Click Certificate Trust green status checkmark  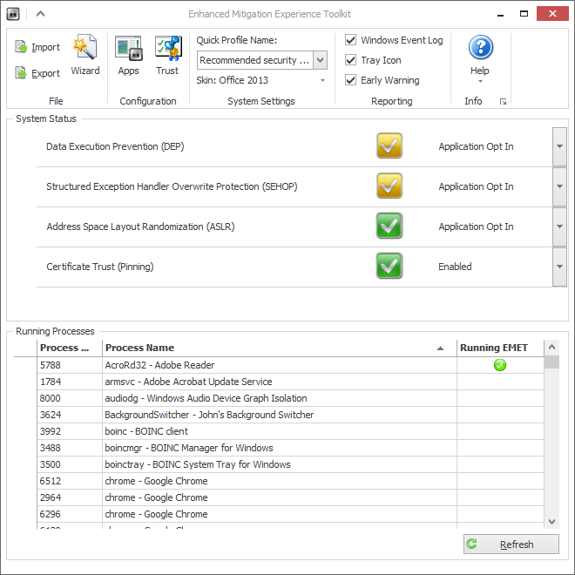[x=389, y=266]
